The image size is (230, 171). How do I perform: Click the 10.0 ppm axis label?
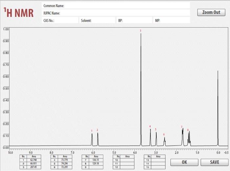(11, 153)
